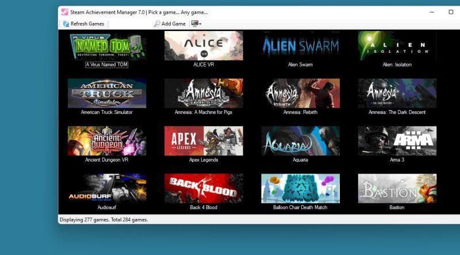
Task: Click the 'Bastion' text label
Action: coord(397,207)
